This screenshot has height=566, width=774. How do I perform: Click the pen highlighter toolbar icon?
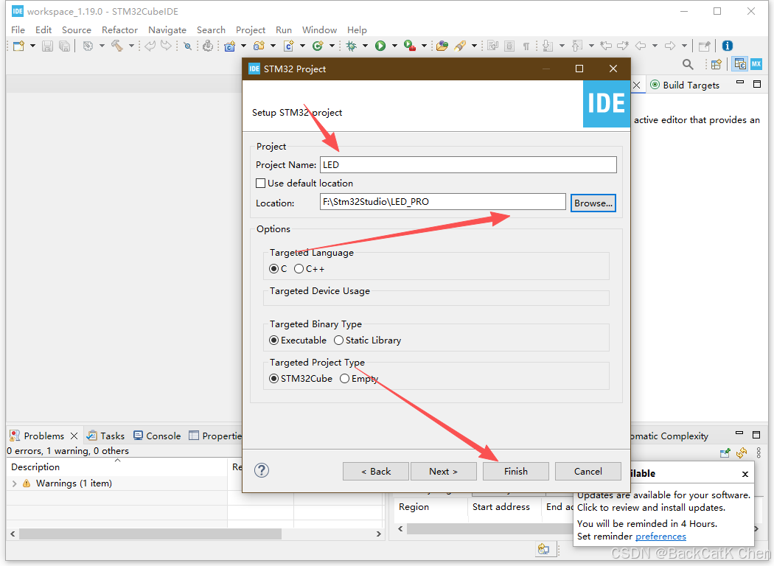pos(460,46)
